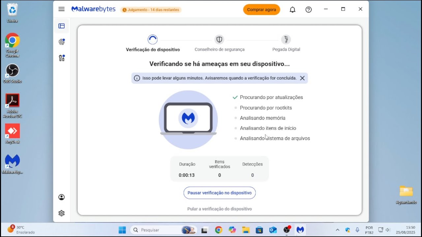Click the Procurando por atualizações text
Viewport: 422px width, 237px height.
coord(271,97)
